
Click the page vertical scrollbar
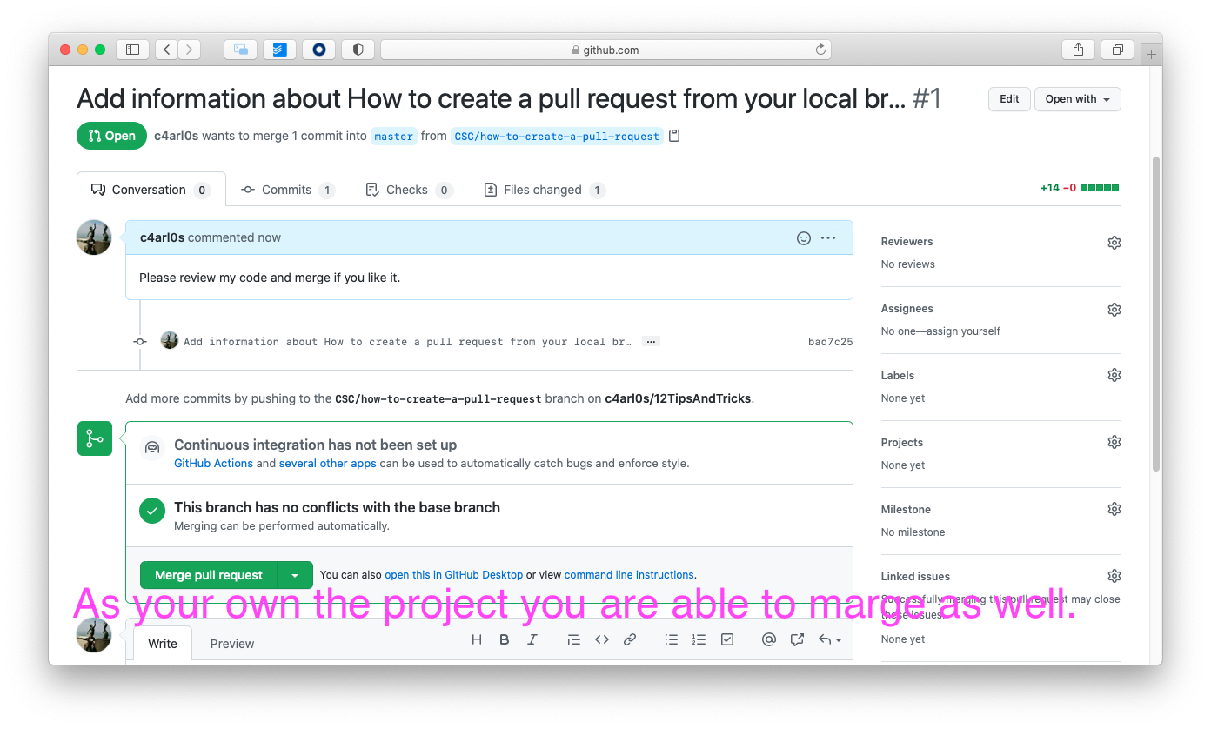tap(1156, 313)
